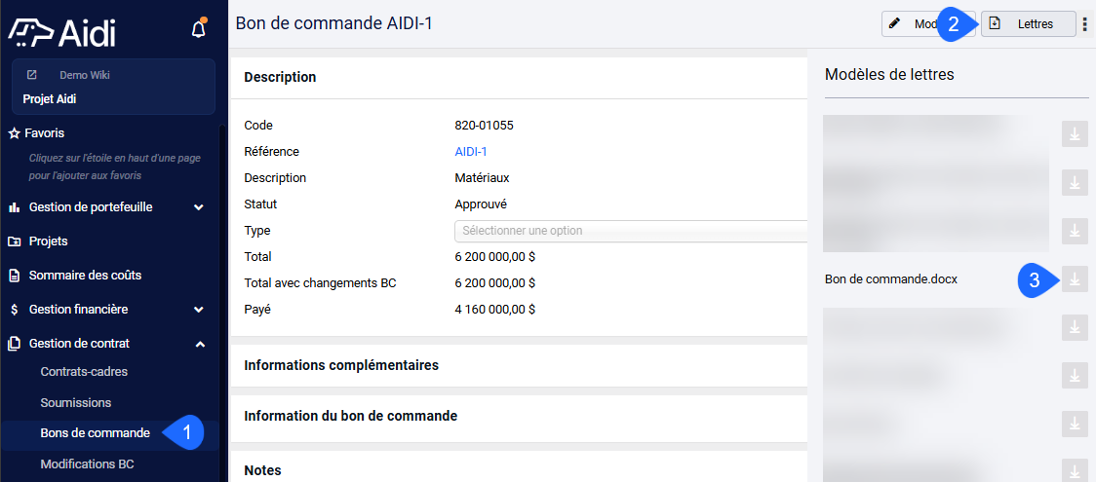Image resolution: width=1096 pixels, height=482 pixels.
Task: Expand Gestion de portefeuille menu
Action: click(x=106, y=207)
